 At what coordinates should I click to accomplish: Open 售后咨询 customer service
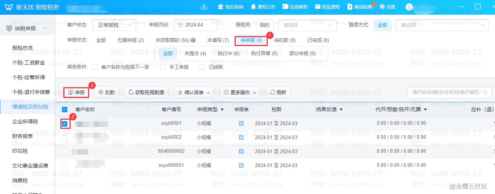[x=231, y=7]
